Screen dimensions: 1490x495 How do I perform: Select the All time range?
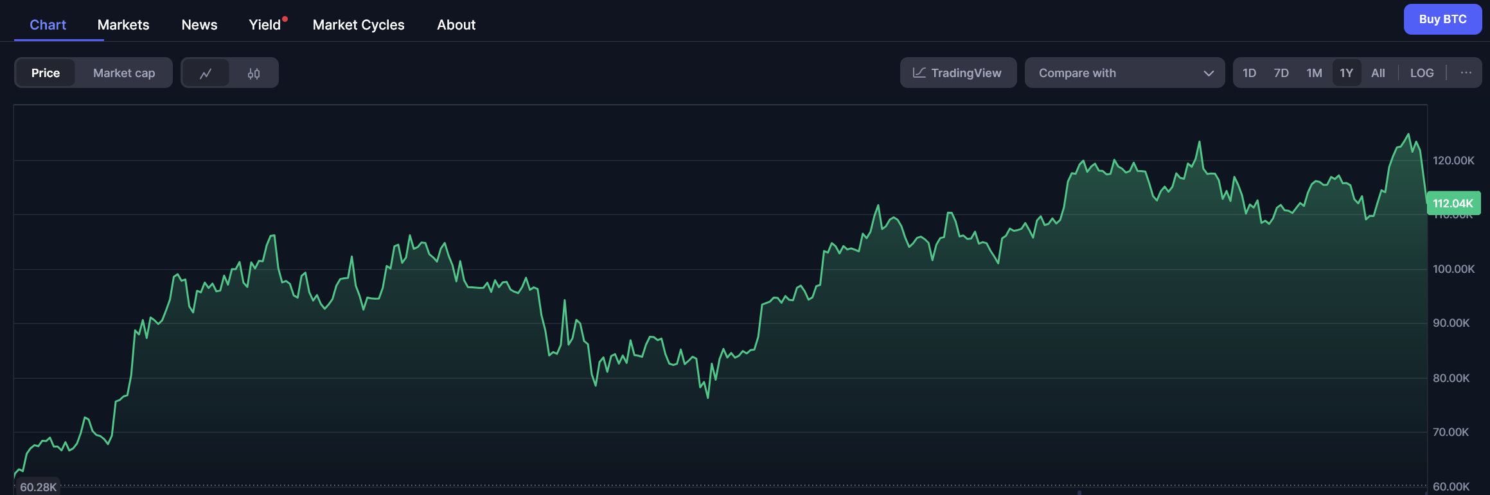pos(1378,73)
